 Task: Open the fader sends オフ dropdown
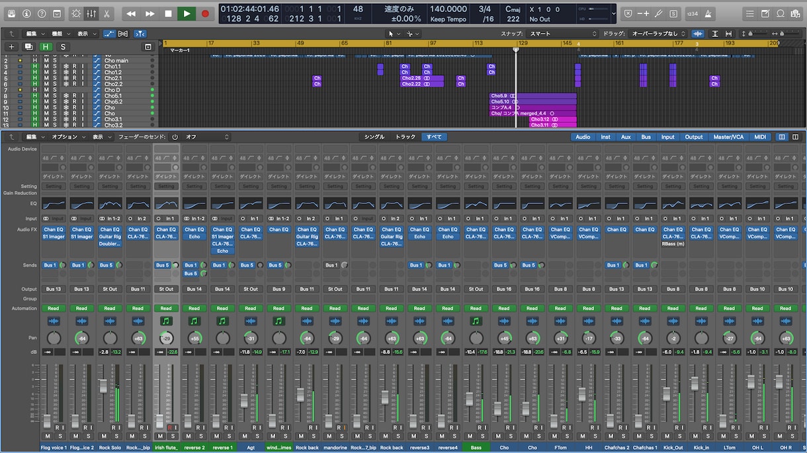click(x=207, y=137)
